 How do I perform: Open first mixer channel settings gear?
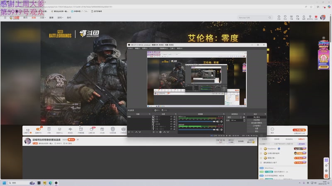click(222, 122)
